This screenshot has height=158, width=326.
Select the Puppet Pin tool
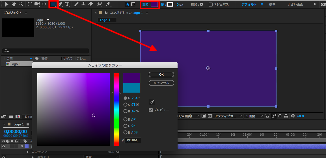108,4
